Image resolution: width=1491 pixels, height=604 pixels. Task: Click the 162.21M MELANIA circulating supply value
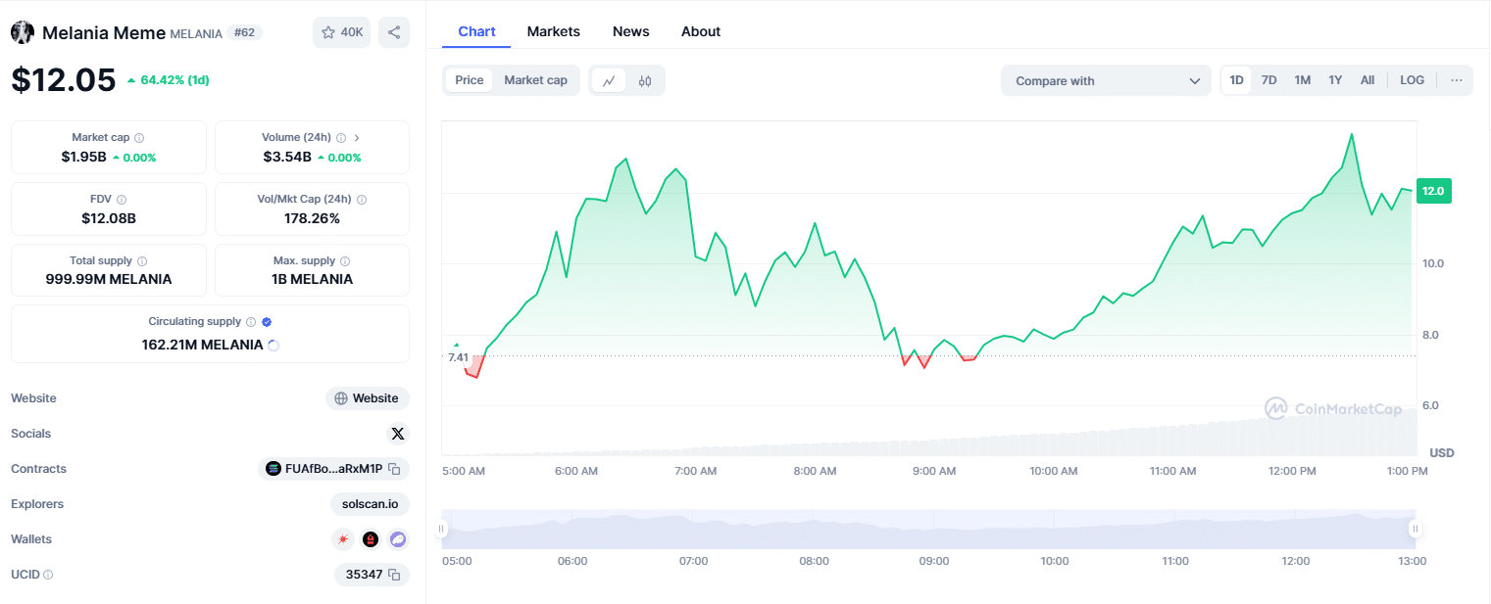(x=203, y=345)
